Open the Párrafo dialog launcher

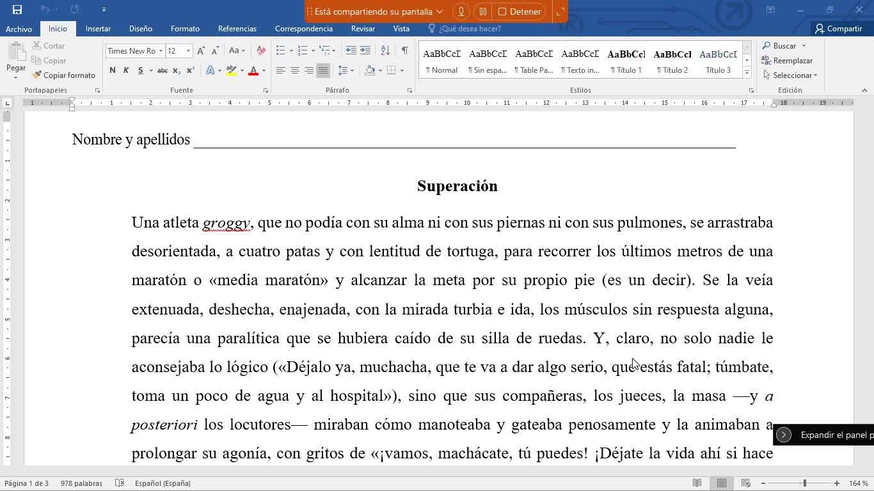[409, 91]
